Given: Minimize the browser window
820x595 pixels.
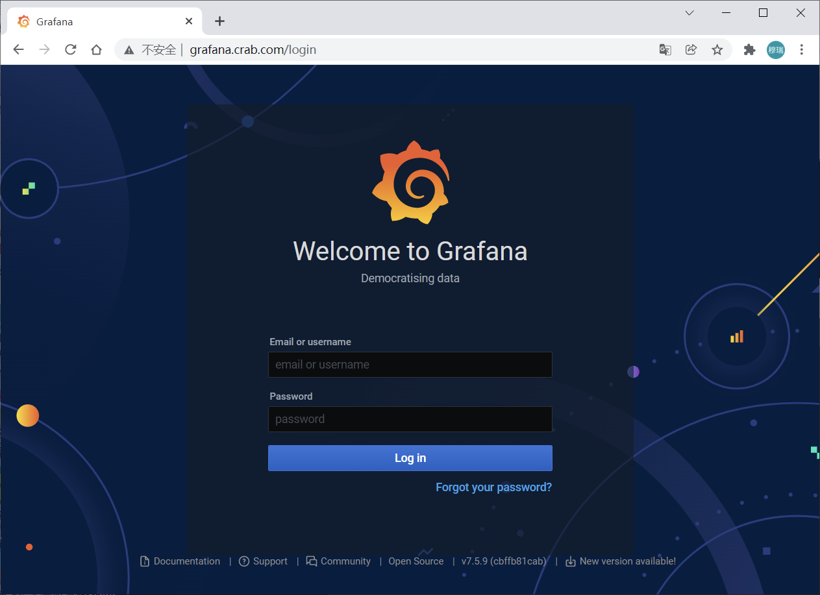Looking at the screenshot, I should (x=726, y=13).
